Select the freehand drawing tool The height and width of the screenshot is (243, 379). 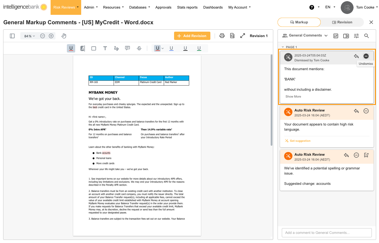click(x=116, y=48)
